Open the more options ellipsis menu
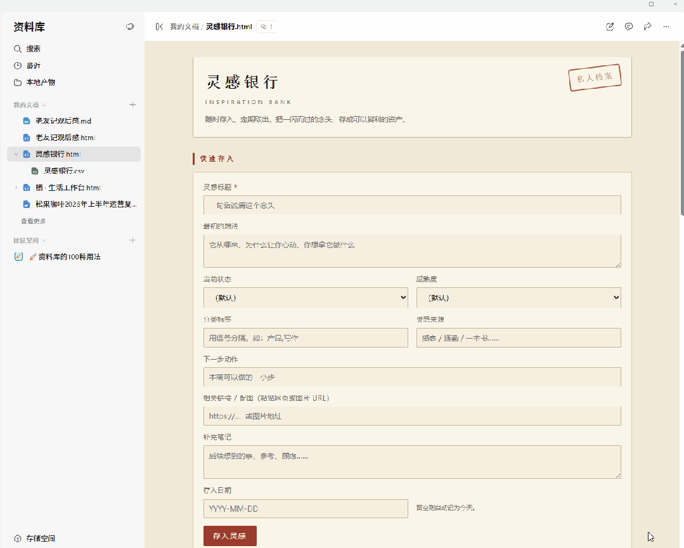This screenshot has height=548, width=684. (666, 27)
